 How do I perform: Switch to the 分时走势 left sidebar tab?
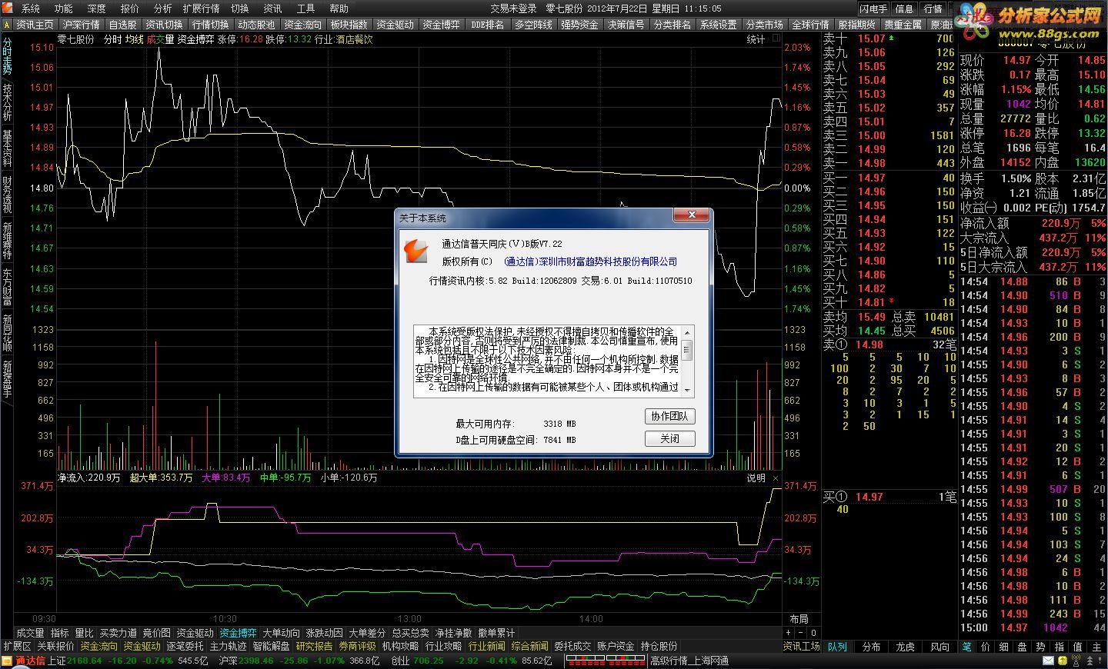click(7, 56)
